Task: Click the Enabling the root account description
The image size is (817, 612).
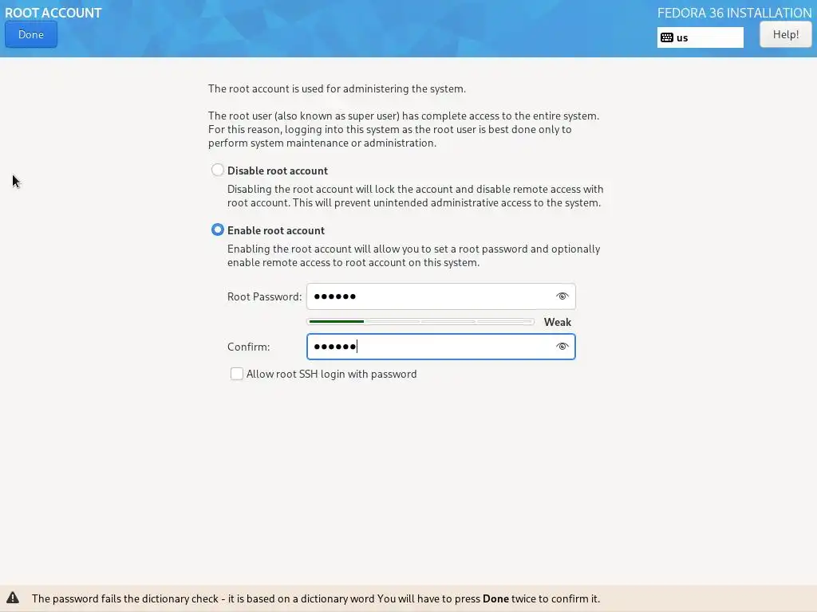Action: click(414, 256)
